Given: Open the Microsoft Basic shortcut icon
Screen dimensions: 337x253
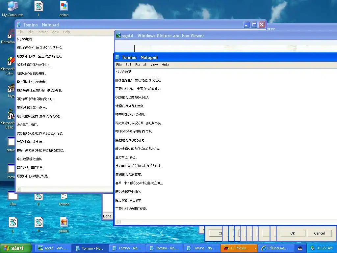Looking at the screenshot, I should pyautogui.click(x=8, y=119).
